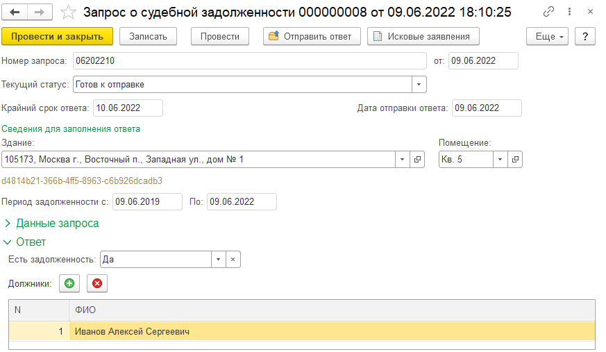Open the Помещение dropdown list
The height and width of the screenshot is (352, 606).
pyautogui.click(x=500, y=160)
